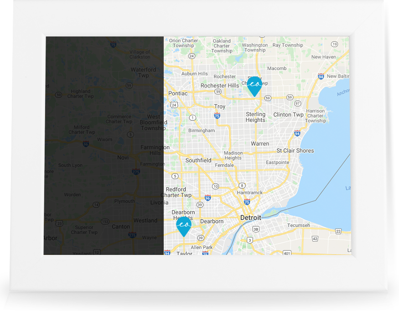Viewport: 399px width, 311px height.
Task: Click the Madison Heights label
Action: click(233, 155)
